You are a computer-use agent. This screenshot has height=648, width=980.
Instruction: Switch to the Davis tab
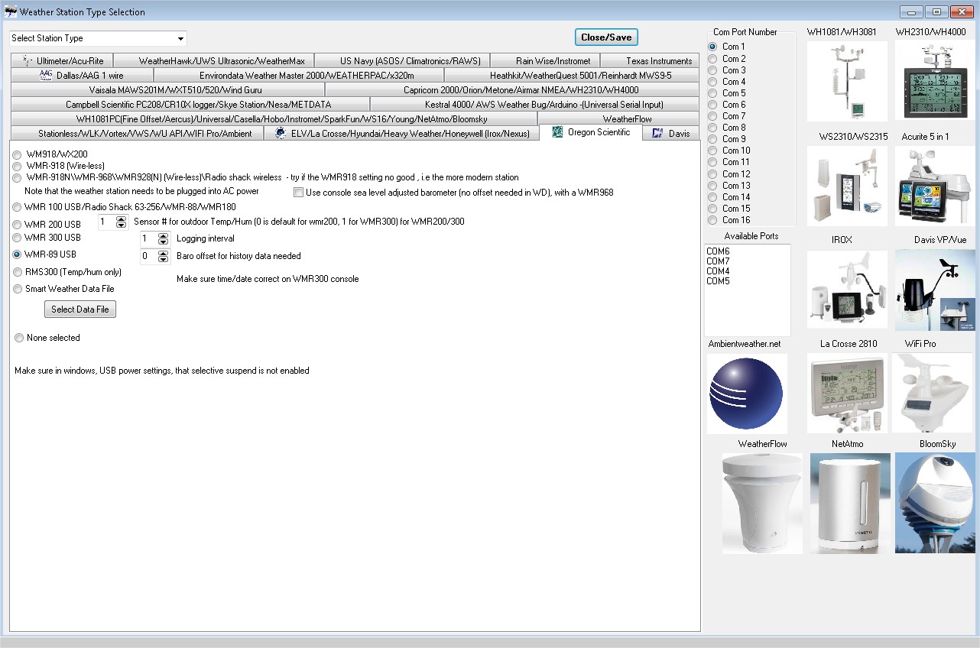coord(670,134)
